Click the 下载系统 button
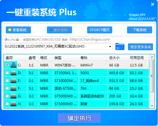Image resolution: width=158 pixels, height=126 pixels. click(x=140, y=30)
